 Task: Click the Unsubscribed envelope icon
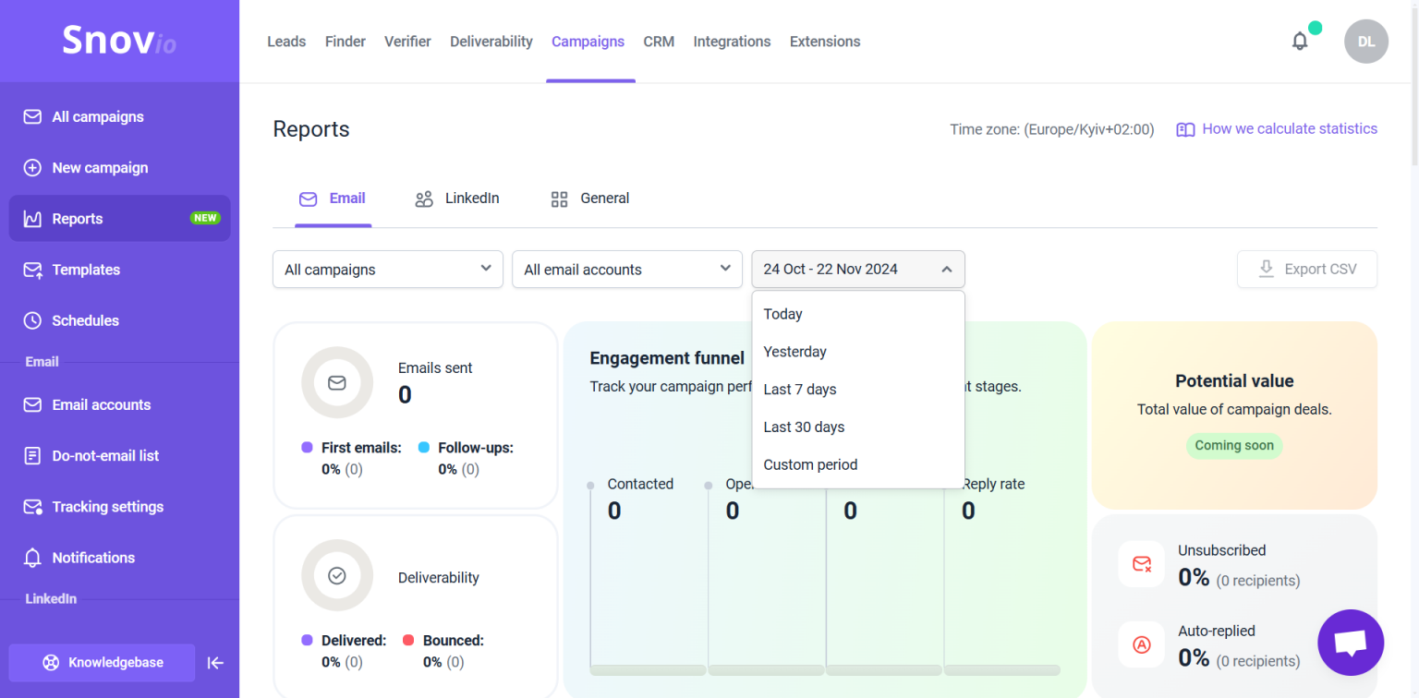coord(1142,564)
